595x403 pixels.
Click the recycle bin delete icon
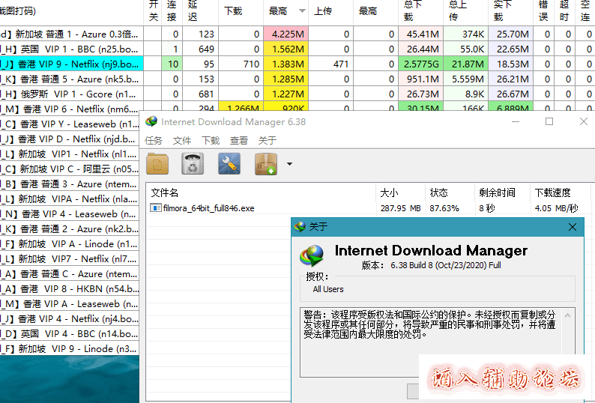(193, 163)
